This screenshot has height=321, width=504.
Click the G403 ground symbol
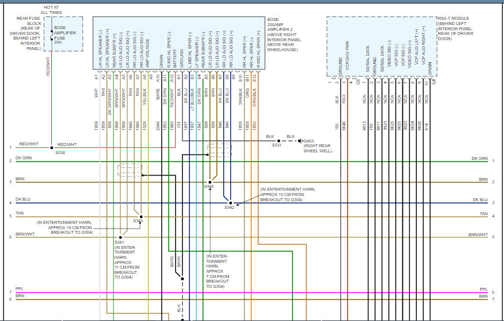[300, 141]
